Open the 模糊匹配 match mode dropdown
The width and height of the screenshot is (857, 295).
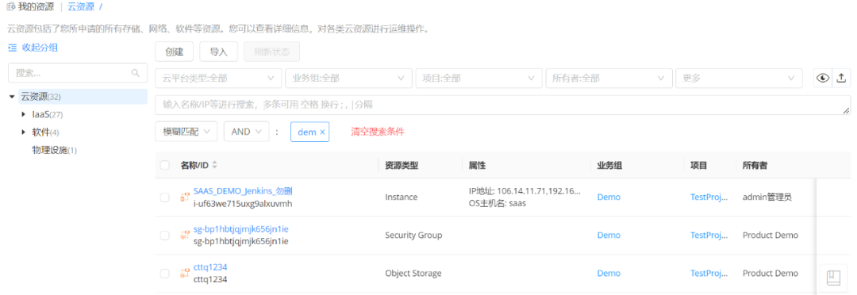pyautogui.click(x=186, y=132)
